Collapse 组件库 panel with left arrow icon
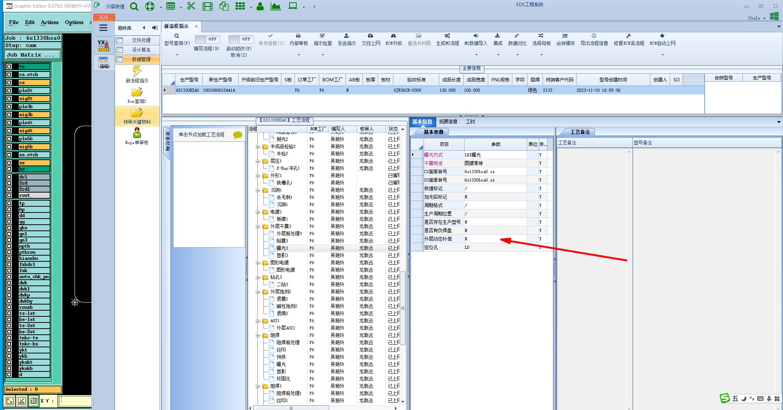This screenshot has height=410, width=783. [x=144, y=28]
